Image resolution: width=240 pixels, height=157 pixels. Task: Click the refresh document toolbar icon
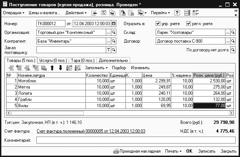click(104, 13)
